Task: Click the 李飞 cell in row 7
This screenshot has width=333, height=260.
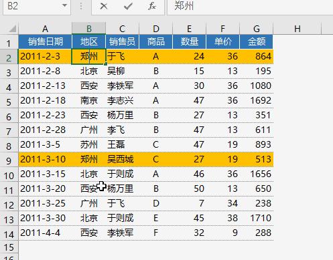Action: [x=122, y=130]
